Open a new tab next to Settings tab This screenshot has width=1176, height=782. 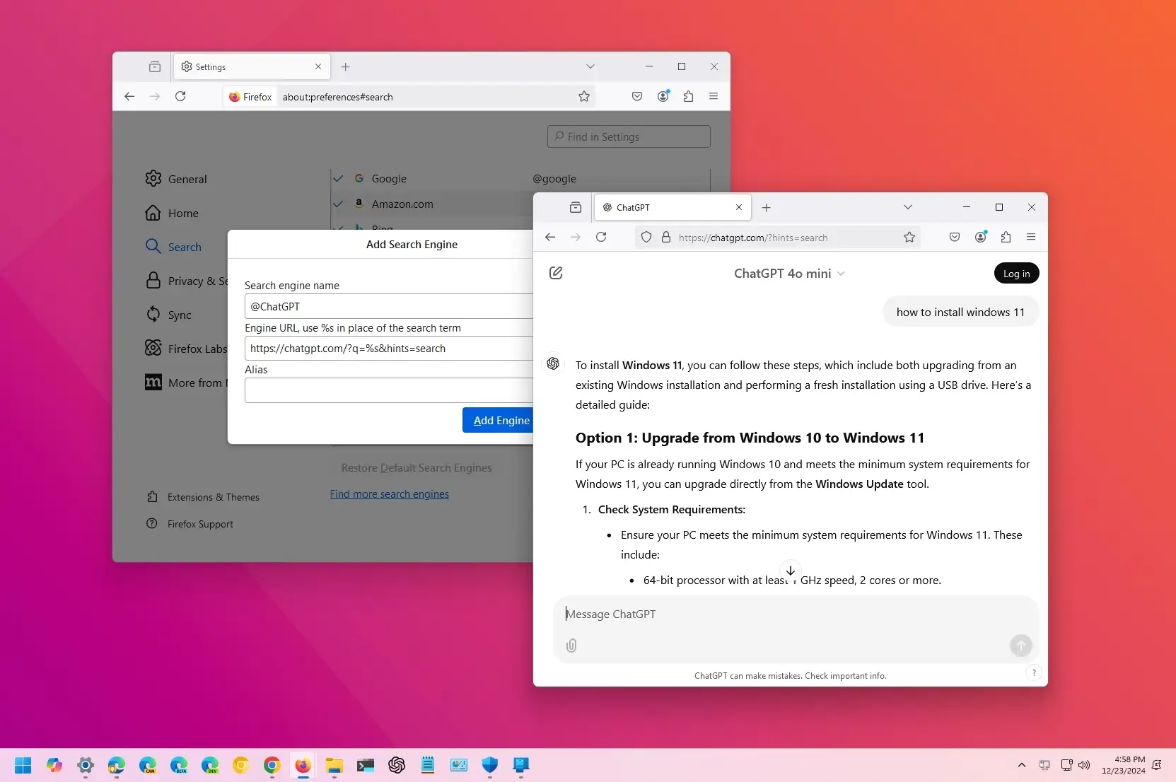(346, 66)
